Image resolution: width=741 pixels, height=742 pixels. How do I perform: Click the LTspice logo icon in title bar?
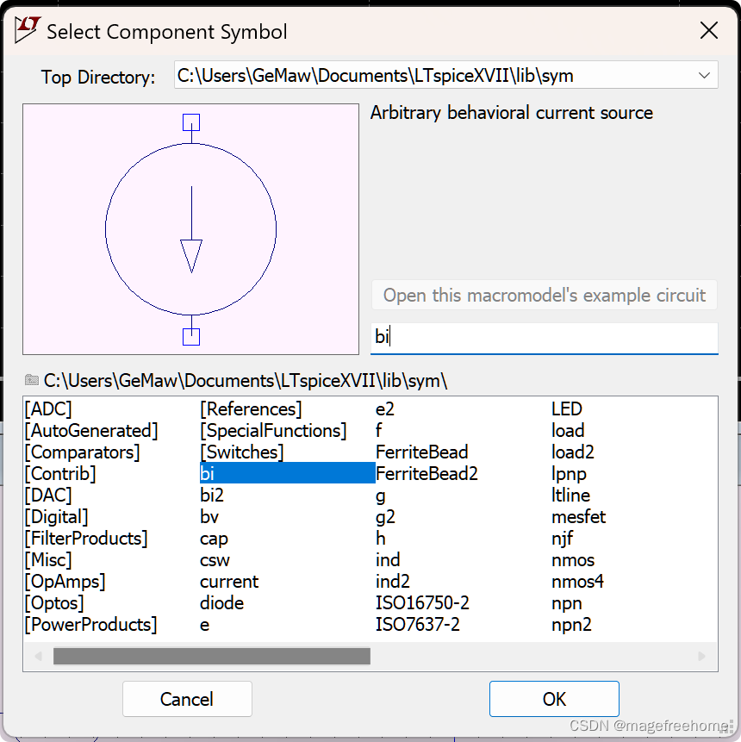pos(27,30)
